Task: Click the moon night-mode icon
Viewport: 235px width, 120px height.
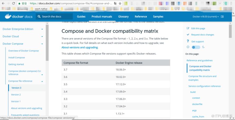Action: (203, 47)
